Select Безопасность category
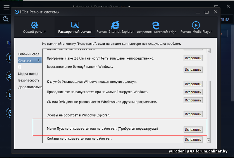The width and height of the screenshot is (234, 158). pyautogui.click(x=29, y=80)
